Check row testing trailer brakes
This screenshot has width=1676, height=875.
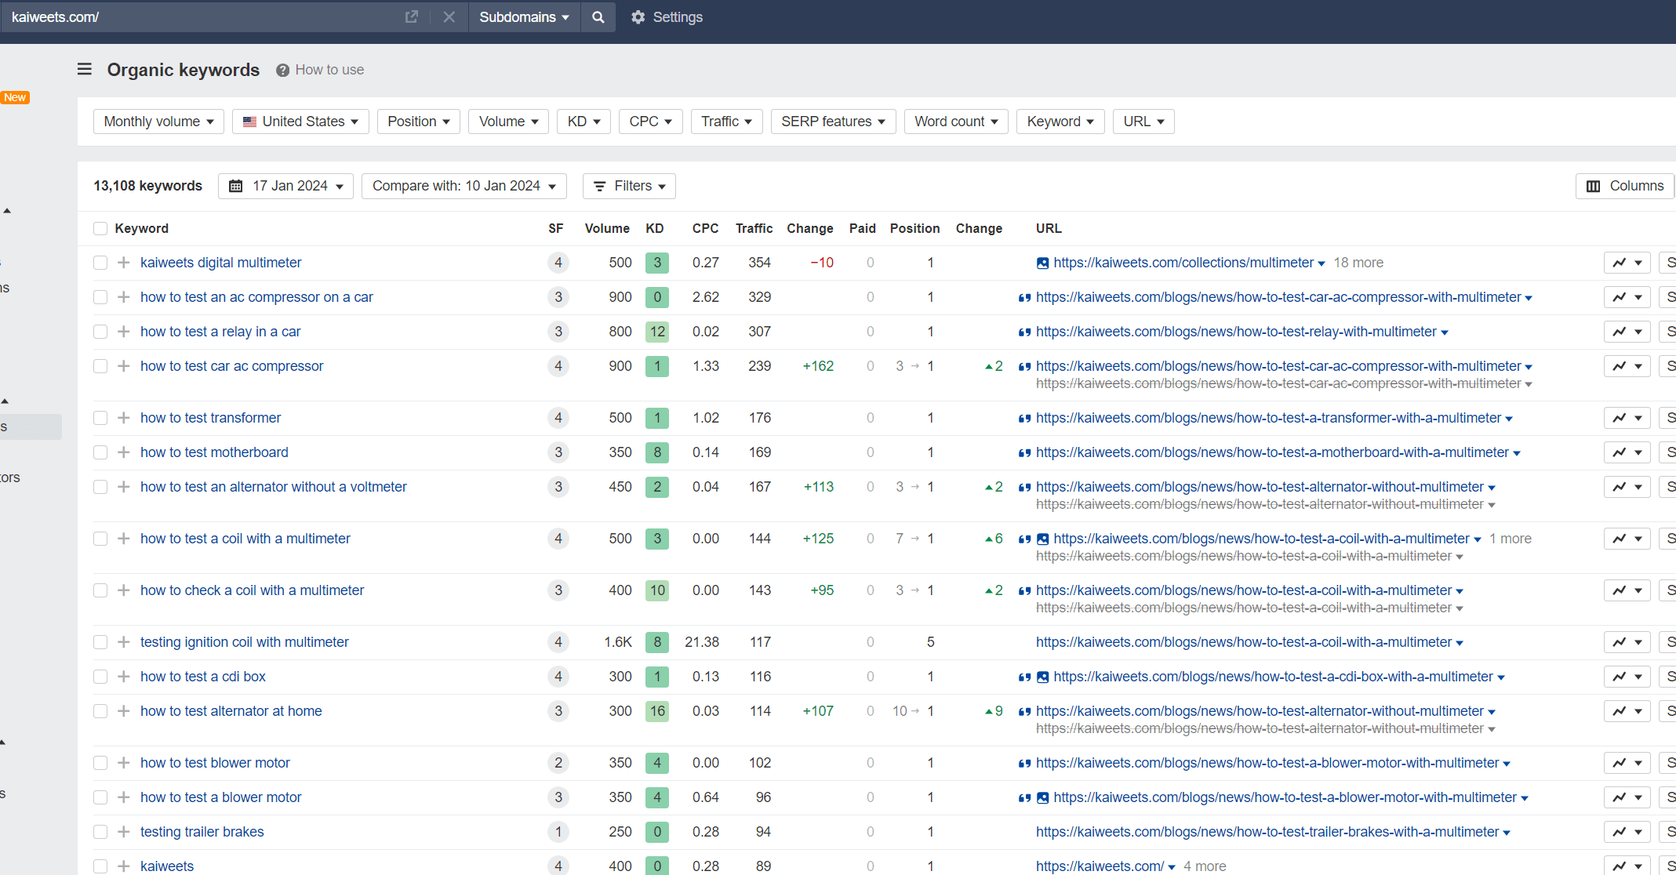100,832
